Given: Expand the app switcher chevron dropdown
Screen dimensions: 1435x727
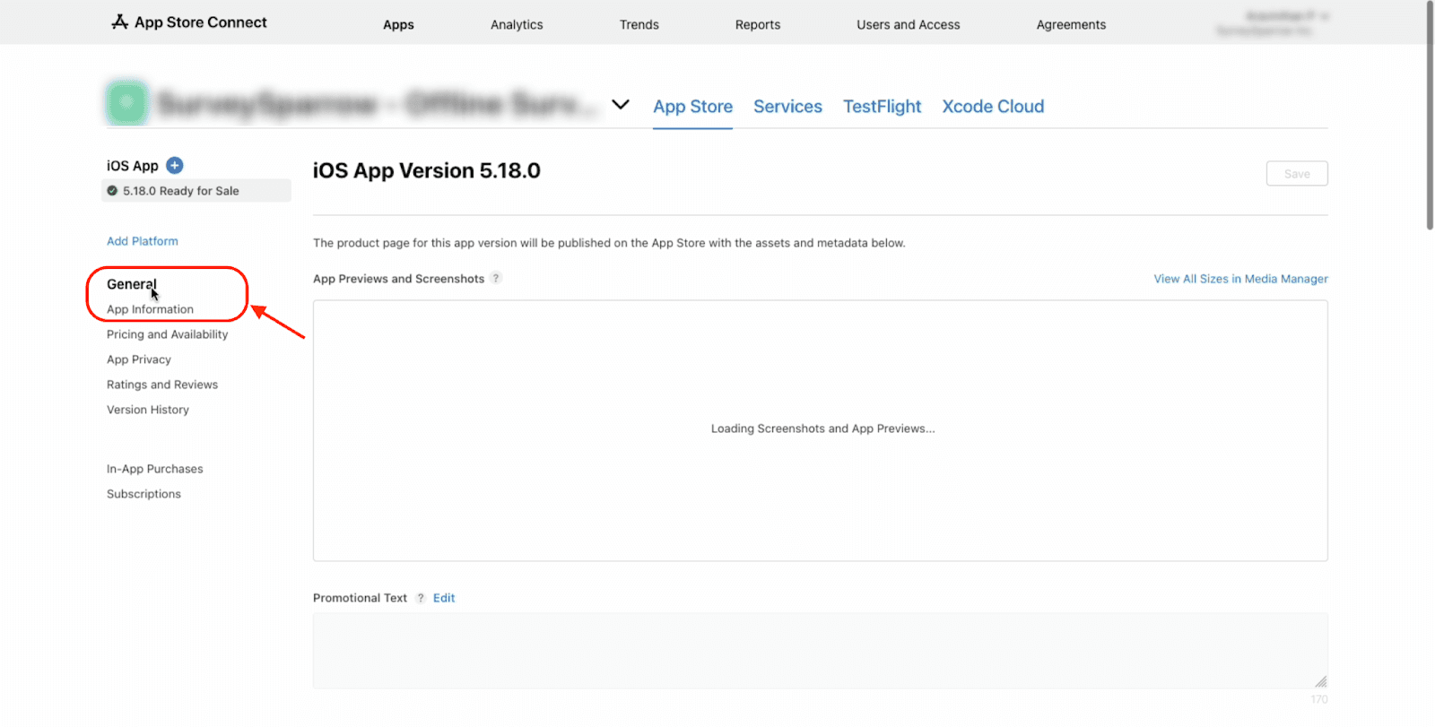Looking at the screenshot, I should [620, 105].
